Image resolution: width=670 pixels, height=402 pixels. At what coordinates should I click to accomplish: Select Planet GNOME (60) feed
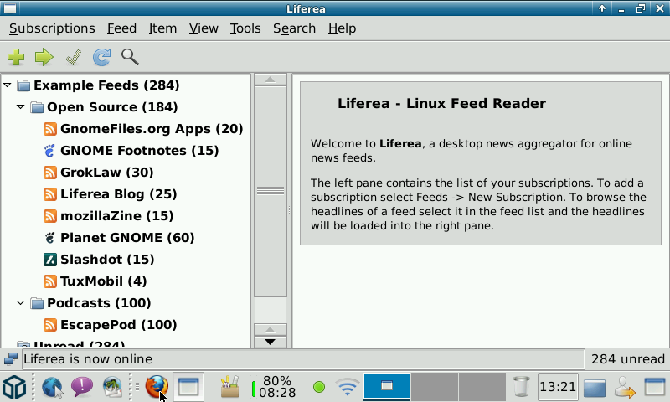(x=127, y=238)
